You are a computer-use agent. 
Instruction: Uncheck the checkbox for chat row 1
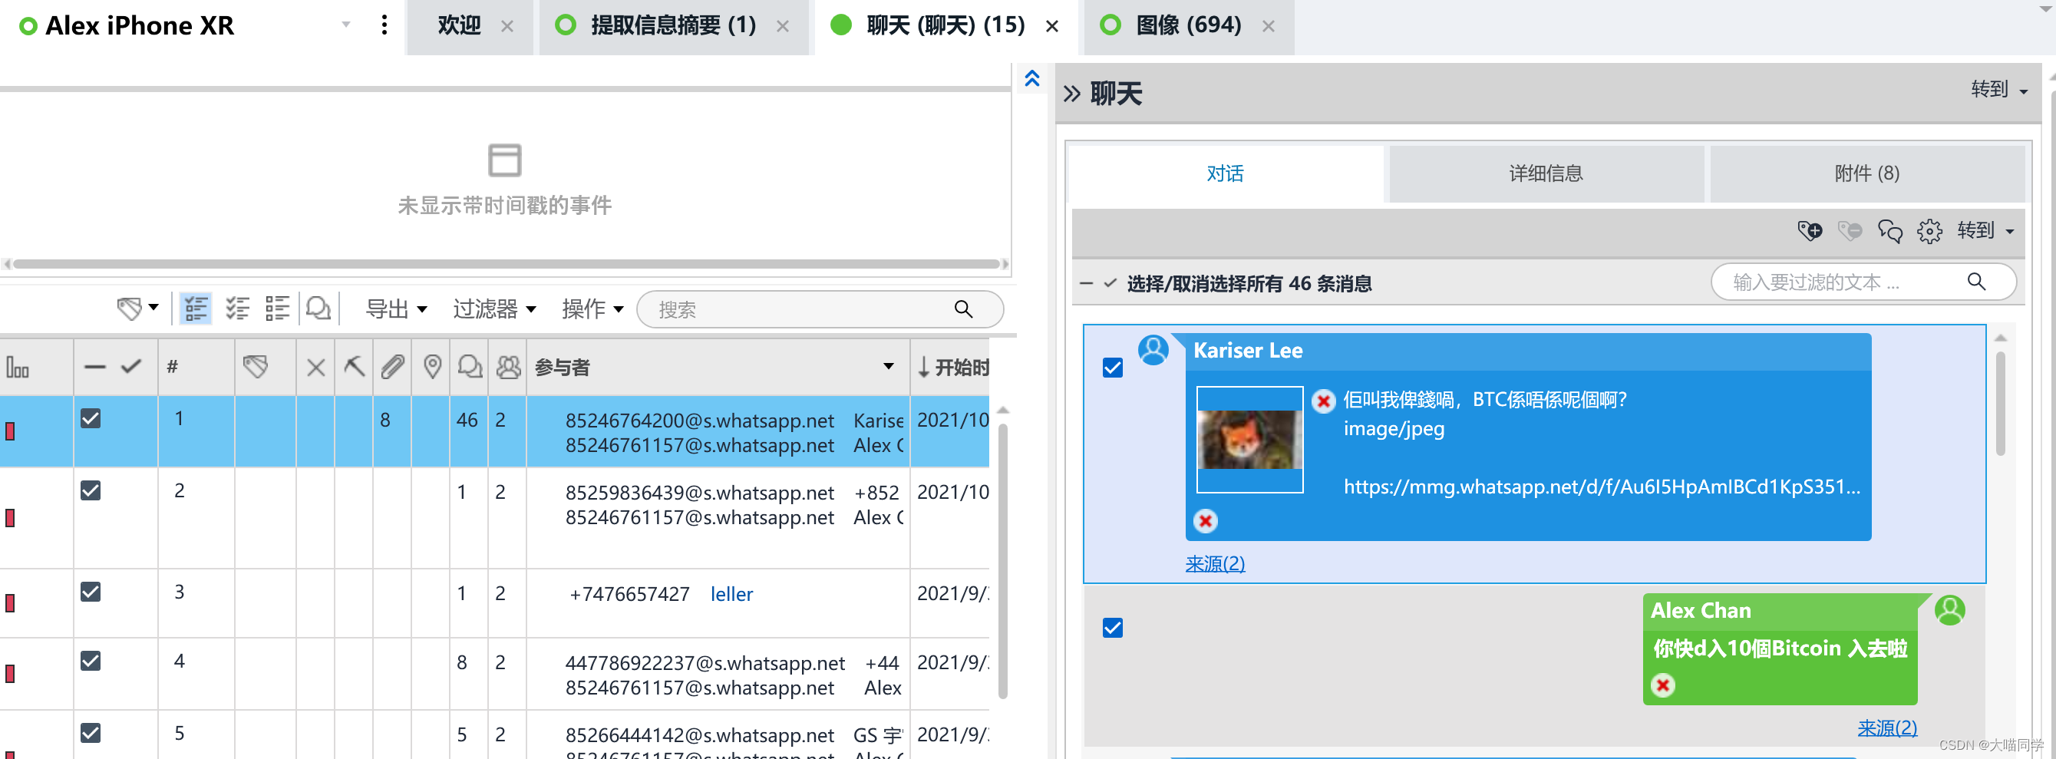coord(91,419)
